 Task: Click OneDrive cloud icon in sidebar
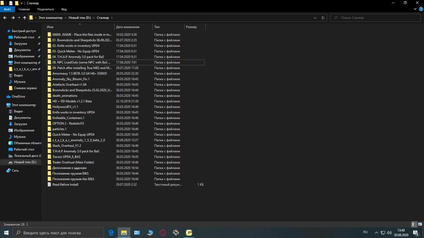9,97
